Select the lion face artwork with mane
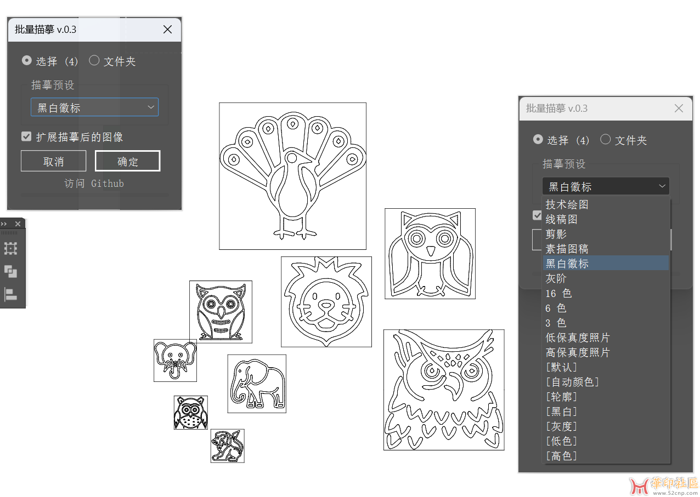 [326, 302]
